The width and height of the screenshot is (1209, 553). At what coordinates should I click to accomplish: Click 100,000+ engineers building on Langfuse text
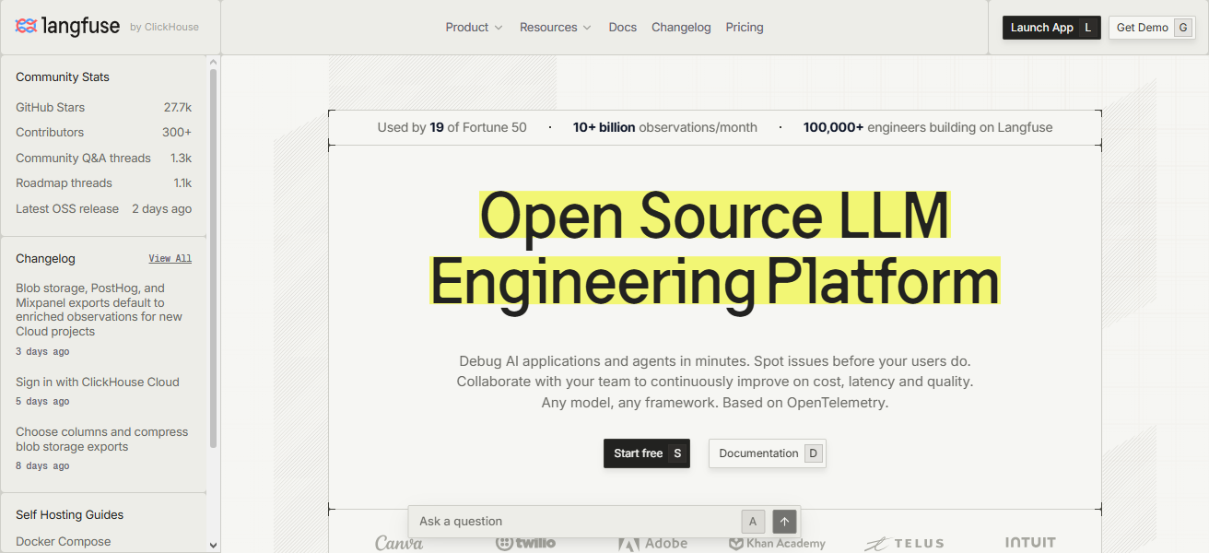click(x=928, y=128)
